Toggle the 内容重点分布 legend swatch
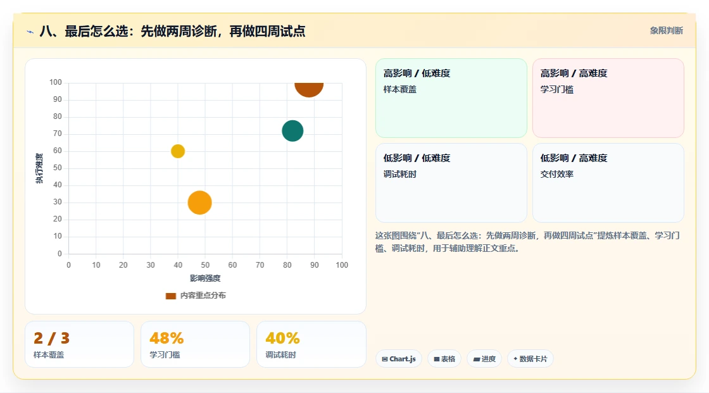709x393 pixels. click(170, 296)
